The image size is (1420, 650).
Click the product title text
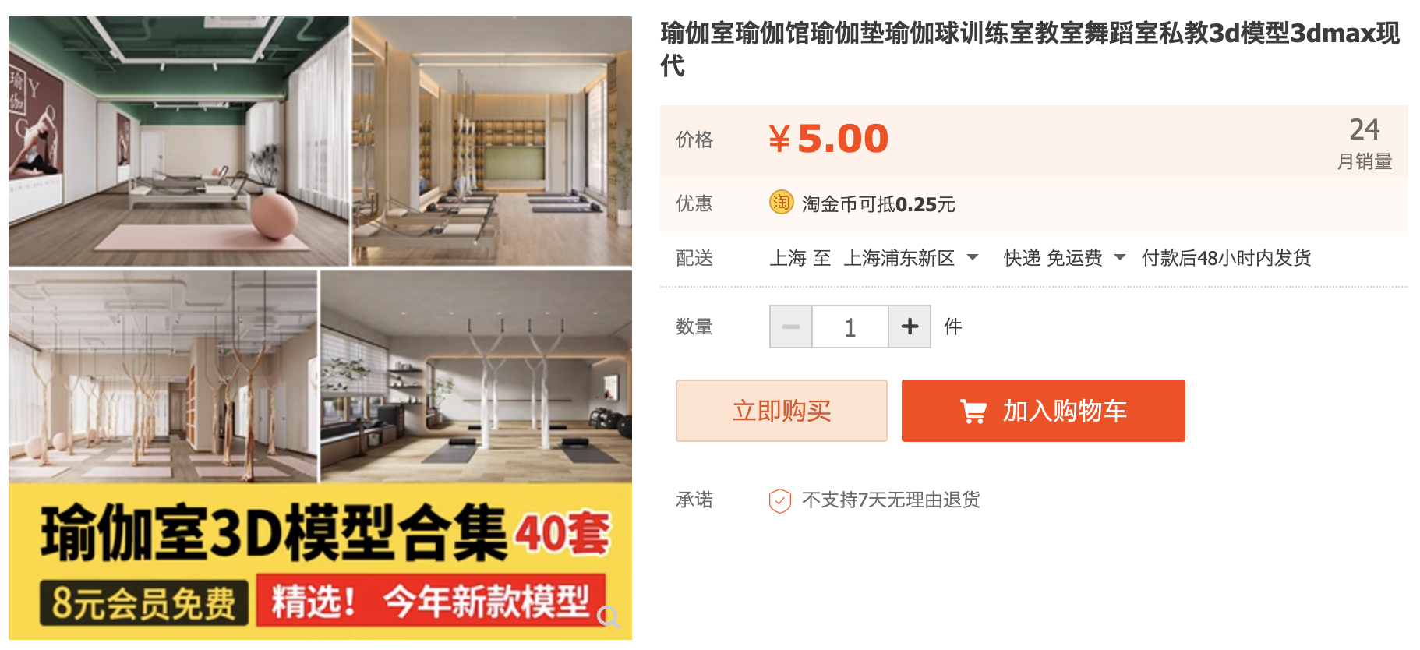[1030, 49]
